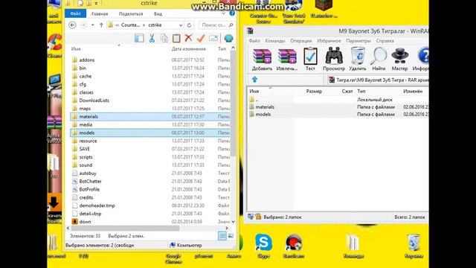The width and height of the screenshot is (476, 268).
Task: Click Explorer back navigation arrow
Action: 72,25
